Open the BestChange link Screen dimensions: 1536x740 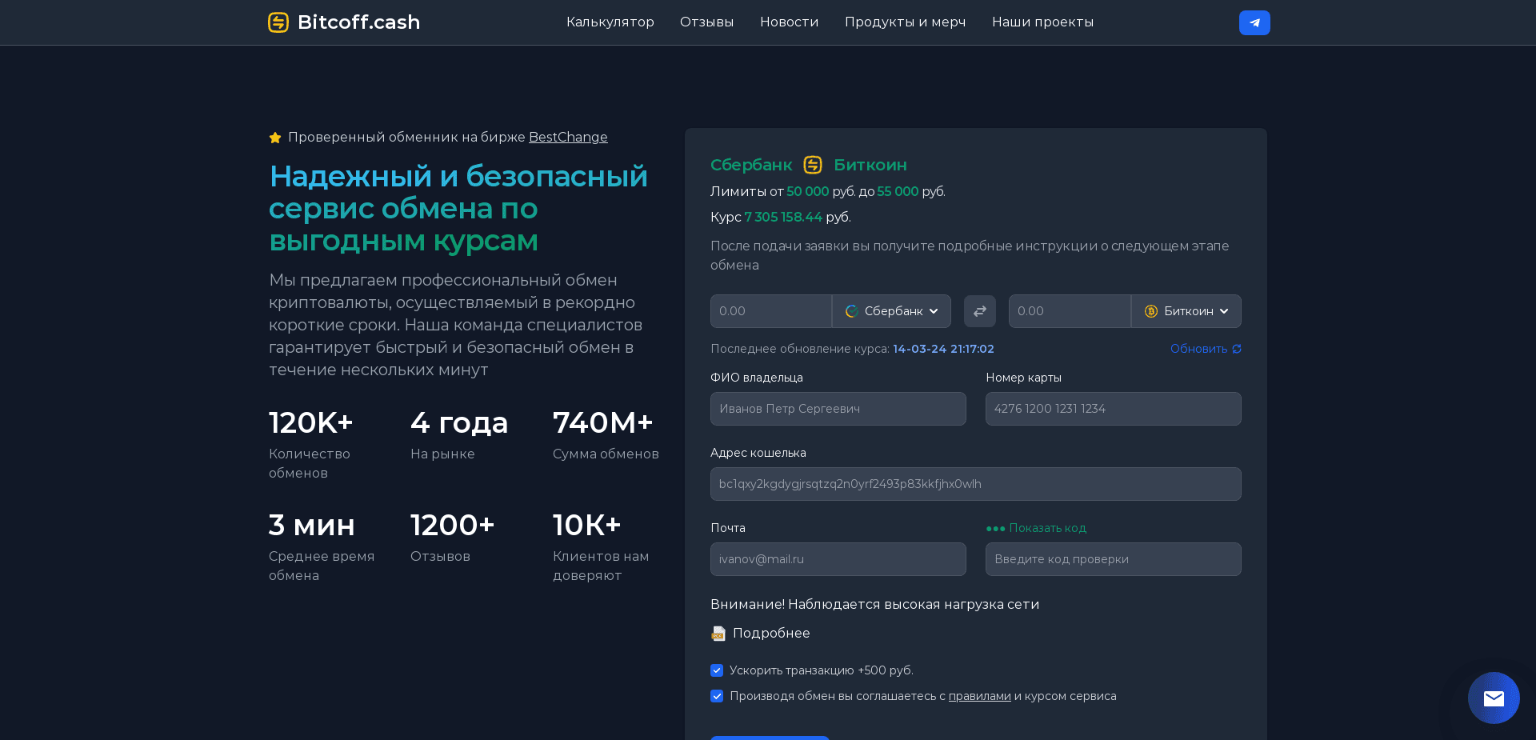pyautogui.click(x=568, y=137)
